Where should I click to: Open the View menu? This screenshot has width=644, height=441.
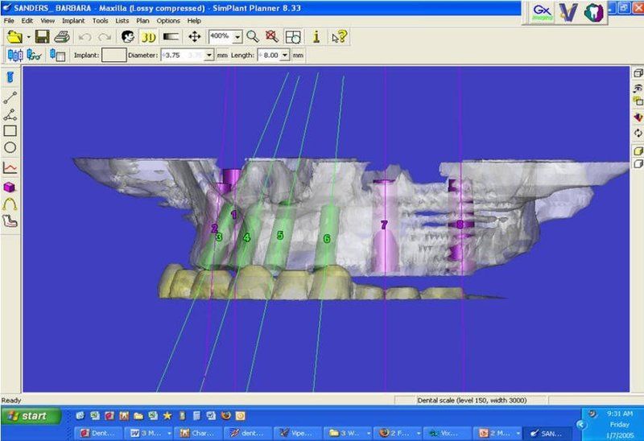(47, 21)
